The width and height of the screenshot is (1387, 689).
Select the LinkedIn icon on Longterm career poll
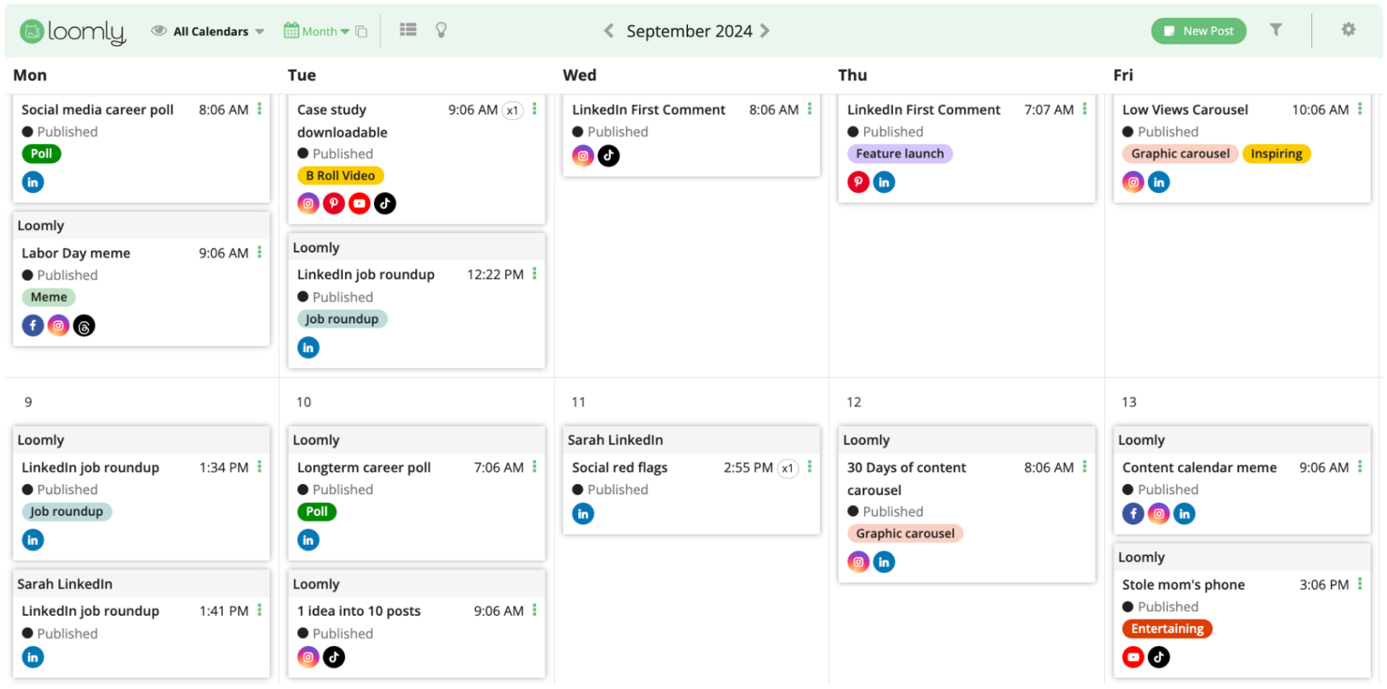pyautogui.click(x=308, y=539)
